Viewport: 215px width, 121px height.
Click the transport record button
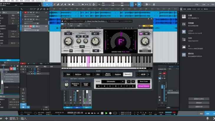pos(110,113)
